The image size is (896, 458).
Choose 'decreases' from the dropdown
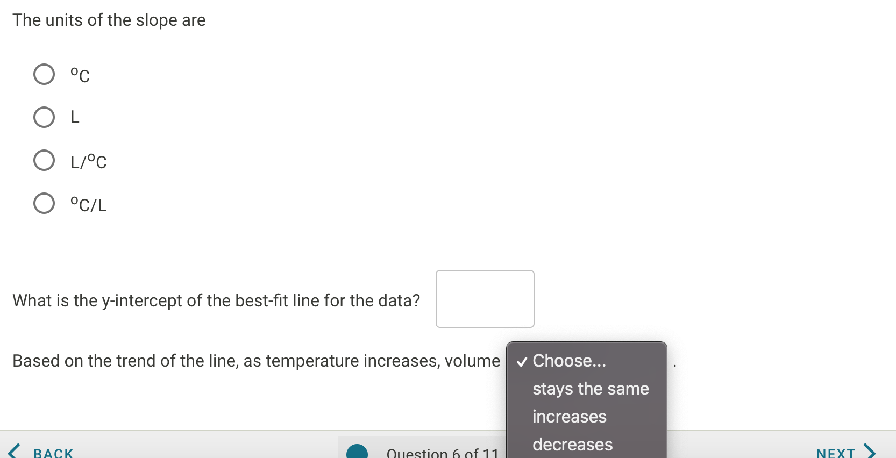coord(572,445)
